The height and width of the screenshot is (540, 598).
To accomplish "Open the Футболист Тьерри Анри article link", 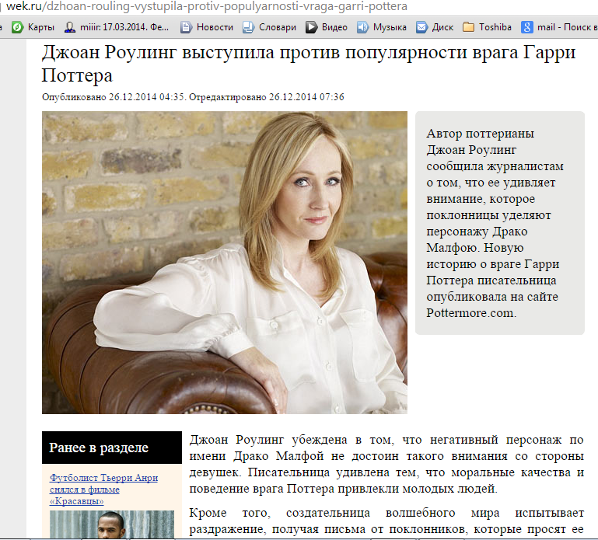I will pos(103,489).
